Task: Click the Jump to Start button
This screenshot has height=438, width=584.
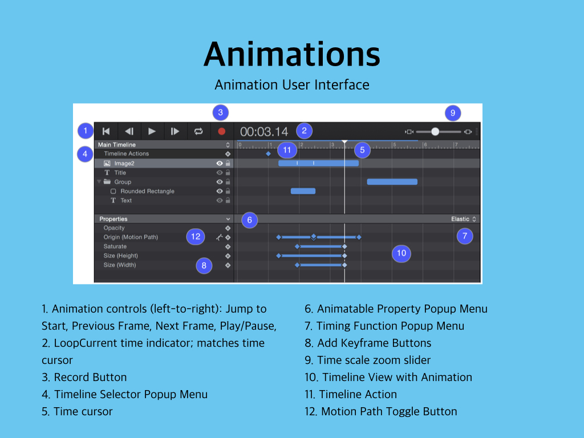Action: pyautogui.click(x=106, y=131)
